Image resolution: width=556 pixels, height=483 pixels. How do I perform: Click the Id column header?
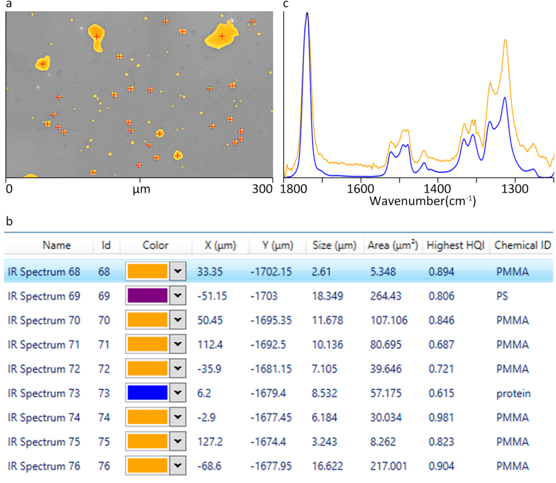[x=106, y=245]
